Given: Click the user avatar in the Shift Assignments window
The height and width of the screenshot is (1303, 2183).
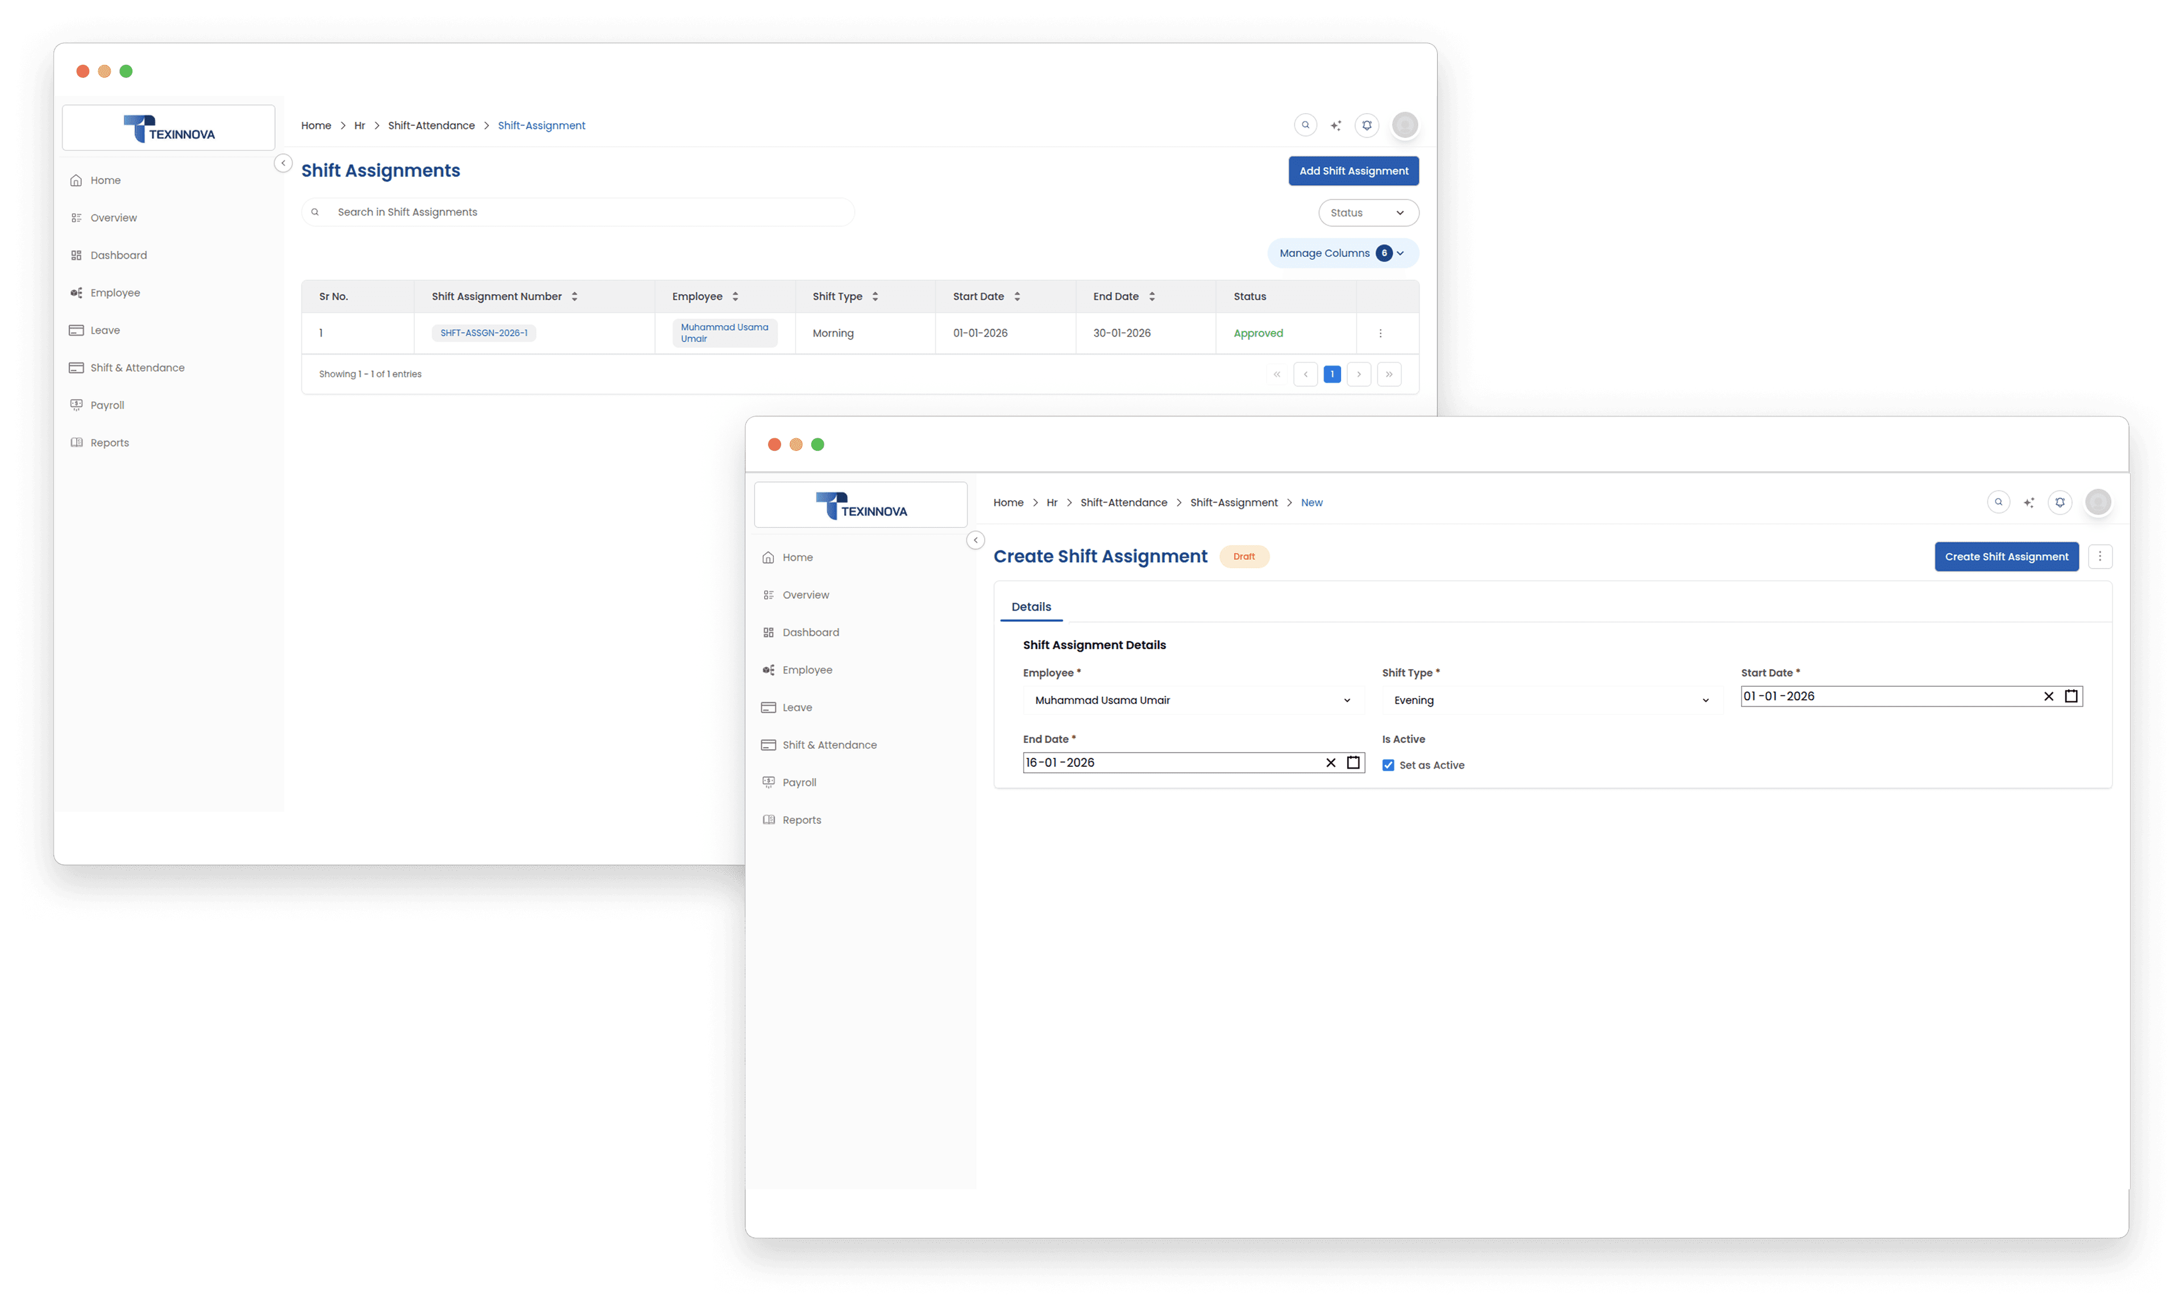Looking at the screenshot, I should (1404, 125).
